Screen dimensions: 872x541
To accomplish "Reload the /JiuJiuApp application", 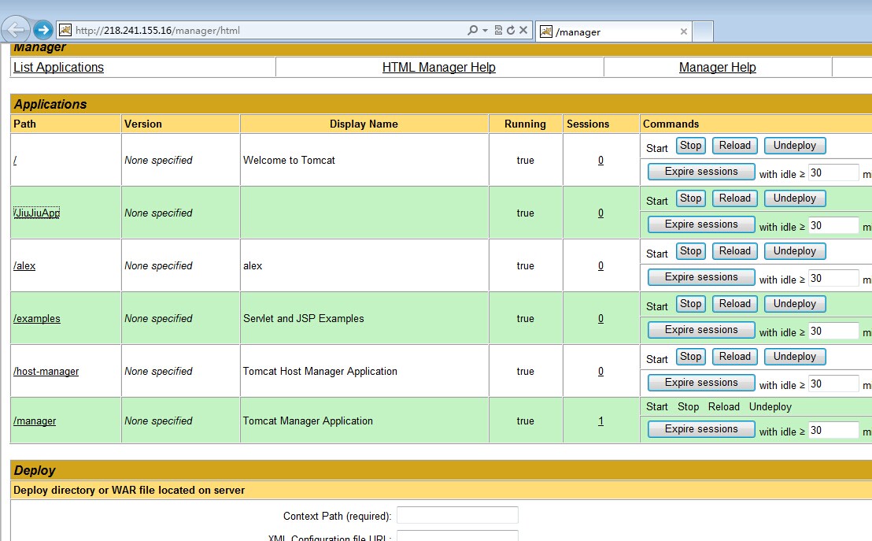I will tap(734, 198).
